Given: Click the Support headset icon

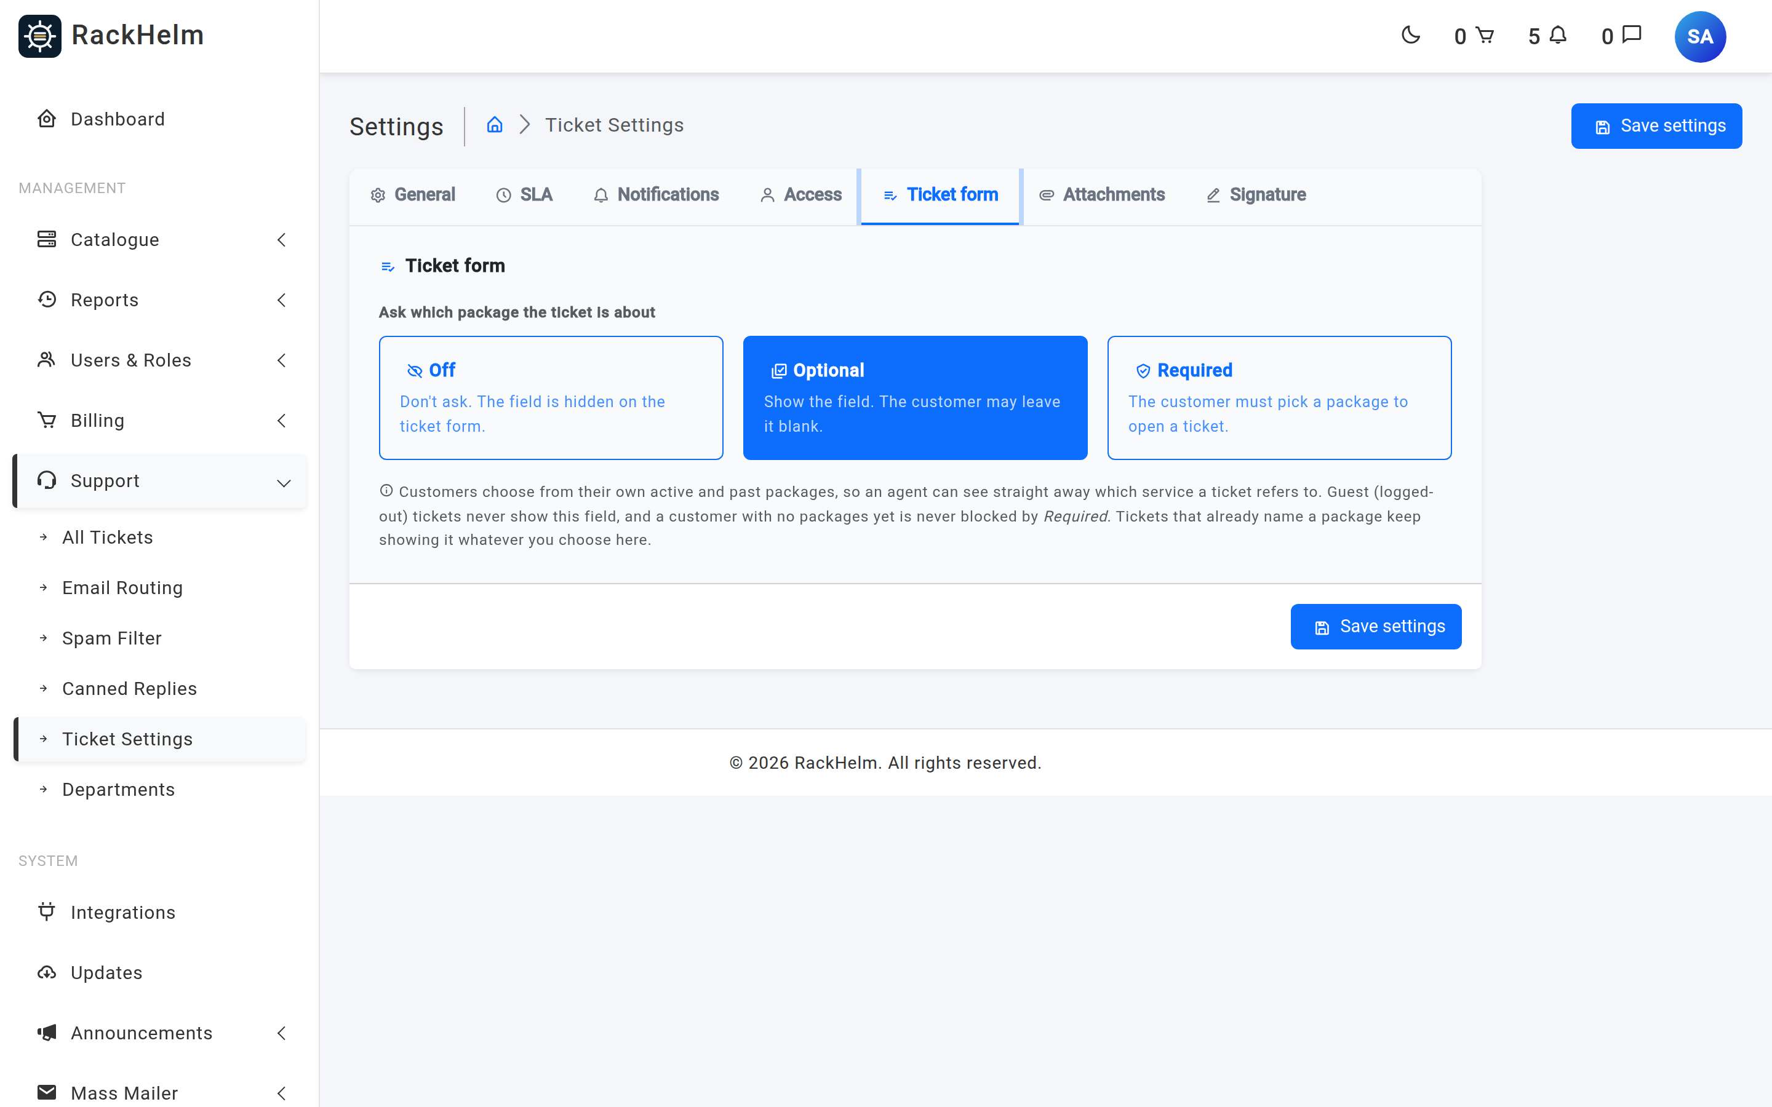Looking at the screenshot, I should click(x=47, y=480).
